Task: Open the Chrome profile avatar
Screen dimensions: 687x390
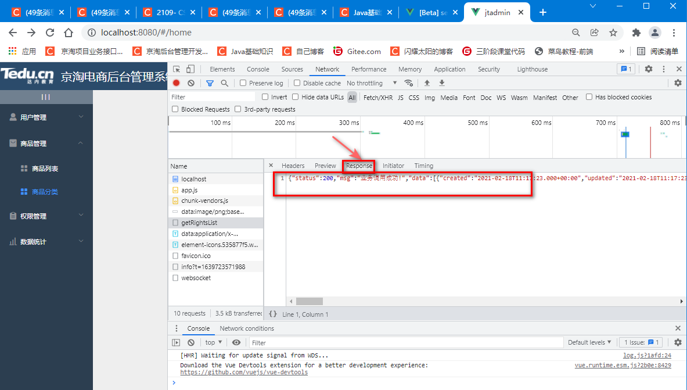Action: [x=655, y=33]
